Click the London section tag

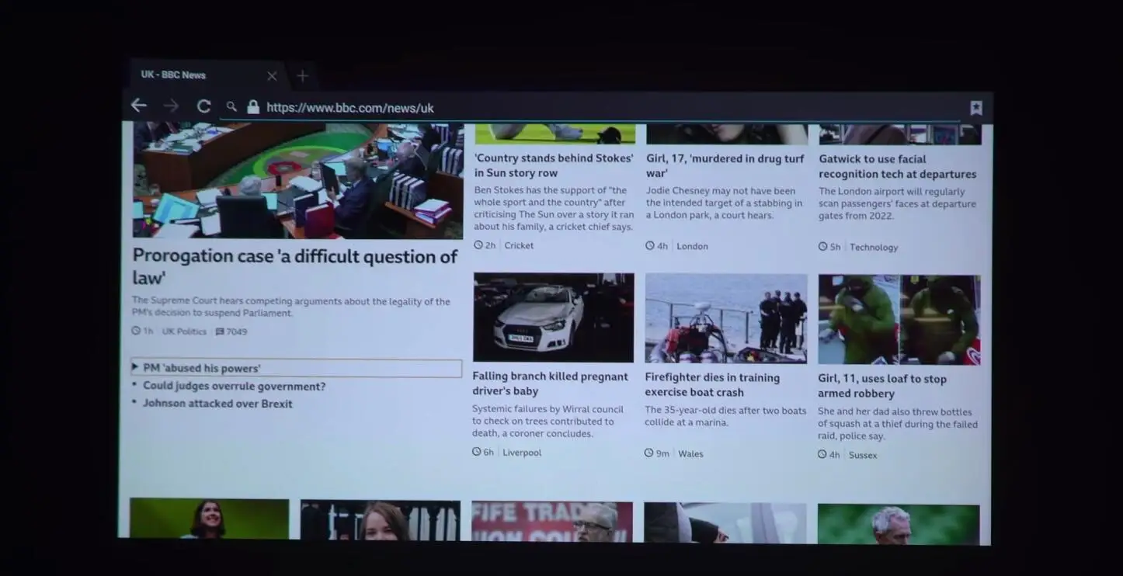coord(692,246)
